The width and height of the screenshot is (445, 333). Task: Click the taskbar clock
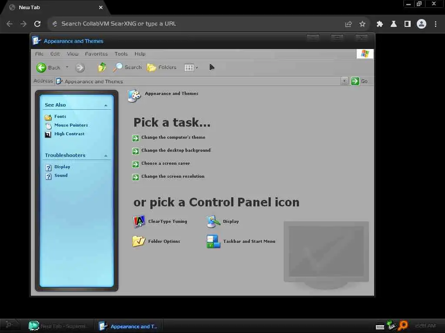click(x=425, y=326)
